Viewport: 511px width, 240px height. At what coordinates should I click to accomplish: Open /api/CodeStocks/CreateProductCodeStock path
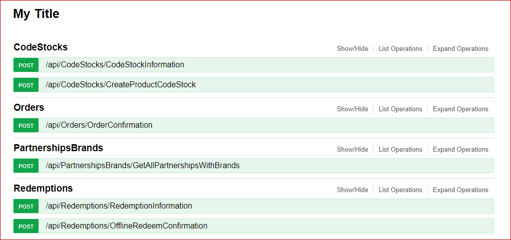121,85
